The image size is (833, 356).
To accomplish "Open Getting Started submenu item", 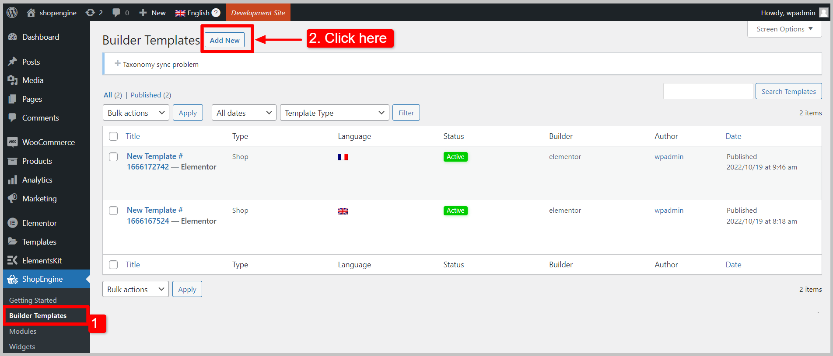I will pos(33,300).
